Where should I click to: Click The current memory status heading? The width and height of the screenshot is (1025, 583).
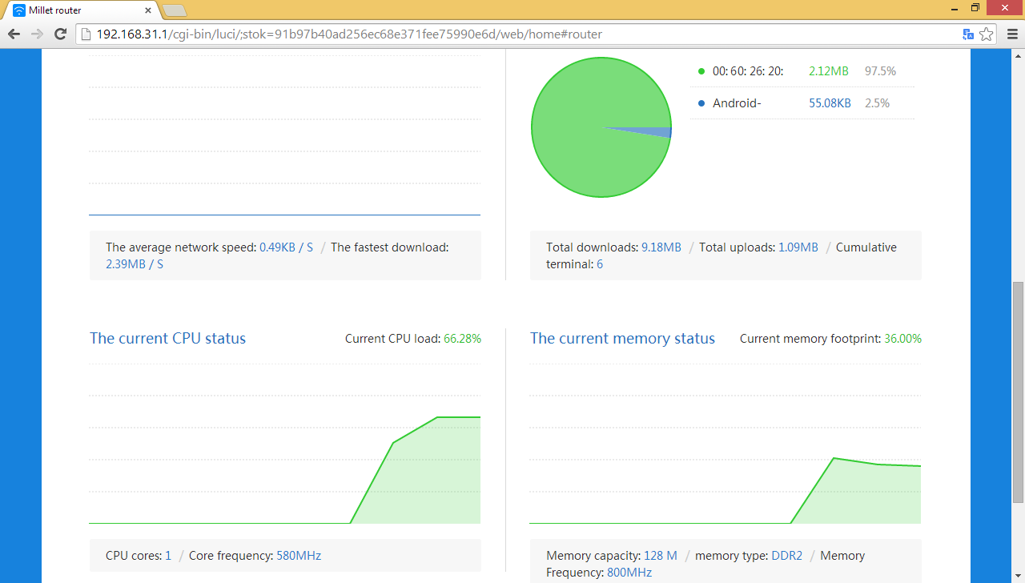pos(622,338)
